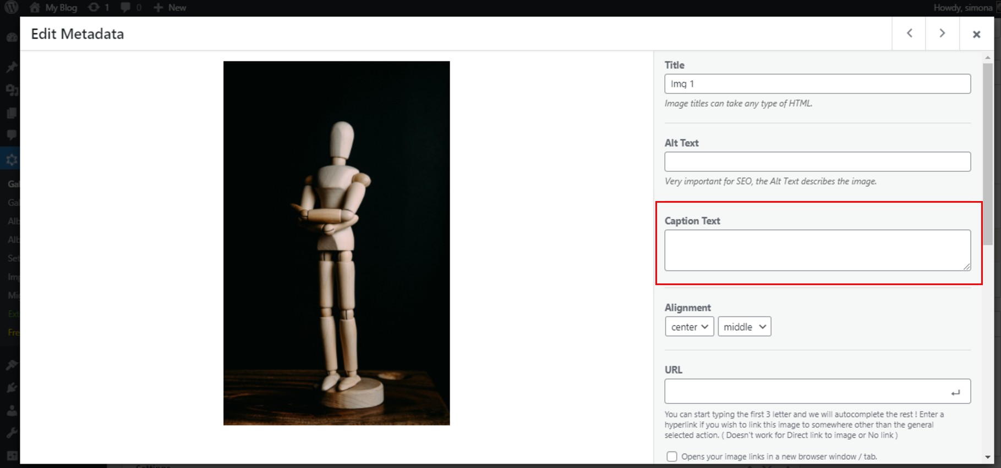1001x468 pixels.
Task: Go to the previous image with the left arrow
Action: [x=909, y=34]
